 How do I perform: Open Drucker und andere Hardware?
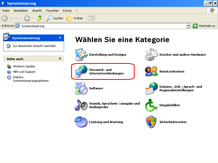pyautogui.click(x=183, y=54)
